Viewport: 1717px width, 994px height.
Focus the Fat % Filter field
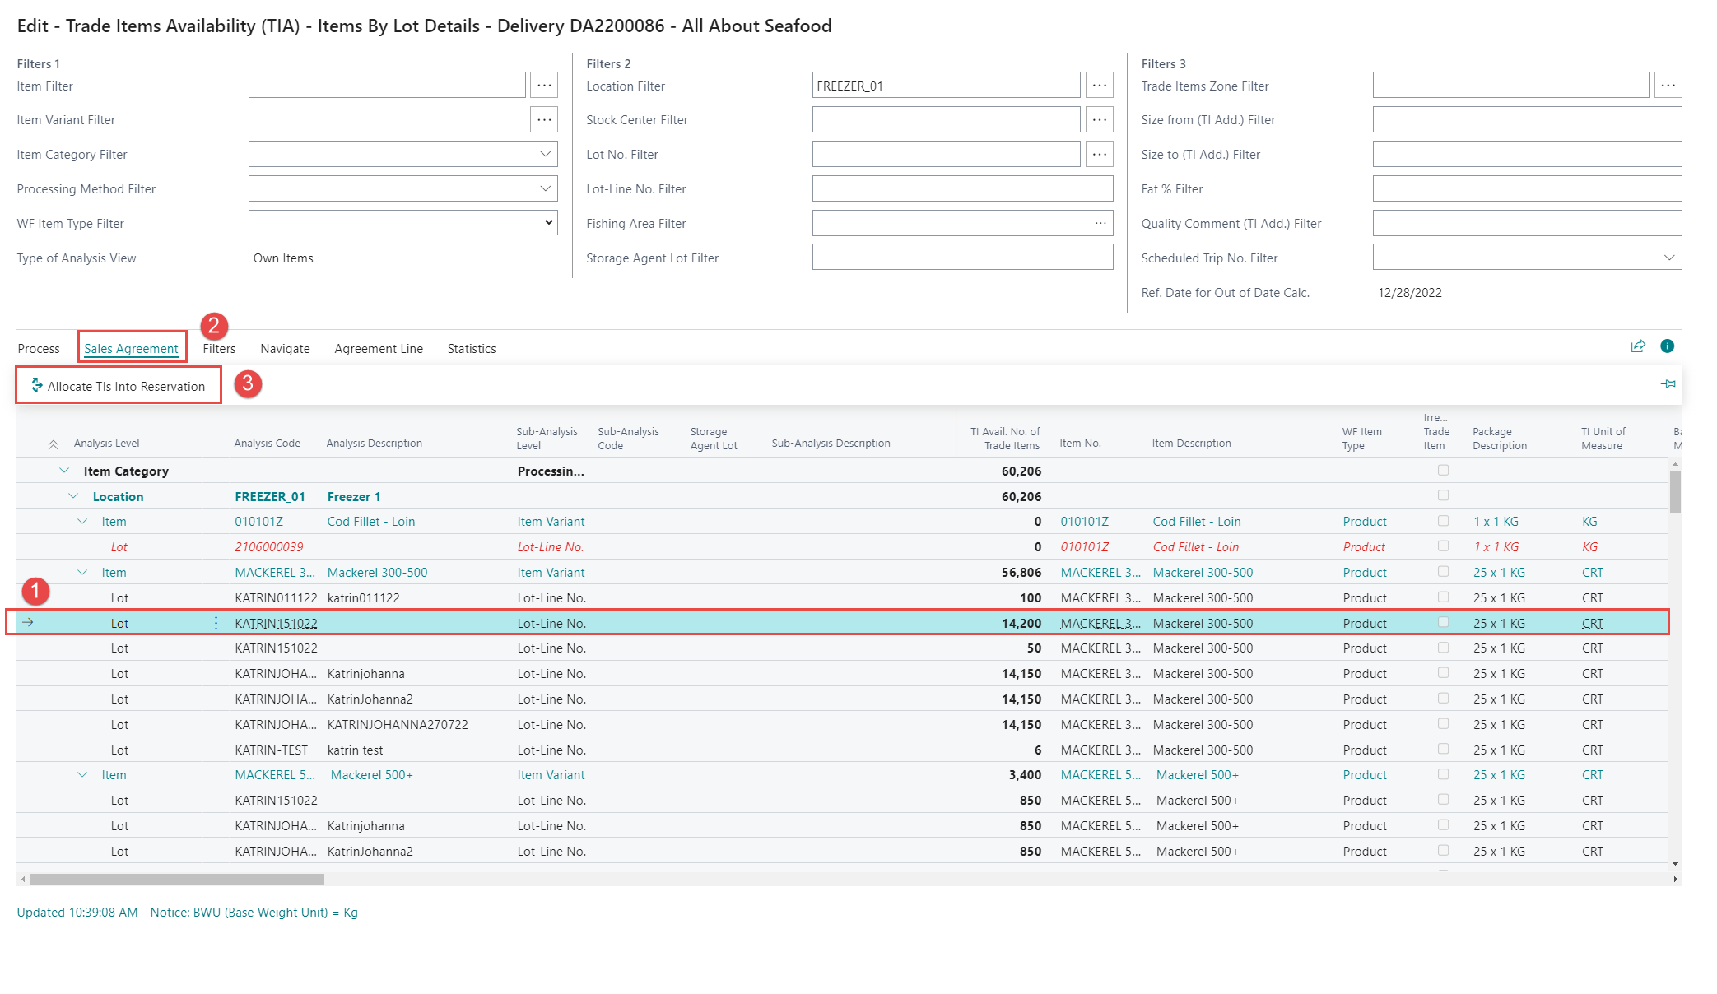tap(1527, 188)
